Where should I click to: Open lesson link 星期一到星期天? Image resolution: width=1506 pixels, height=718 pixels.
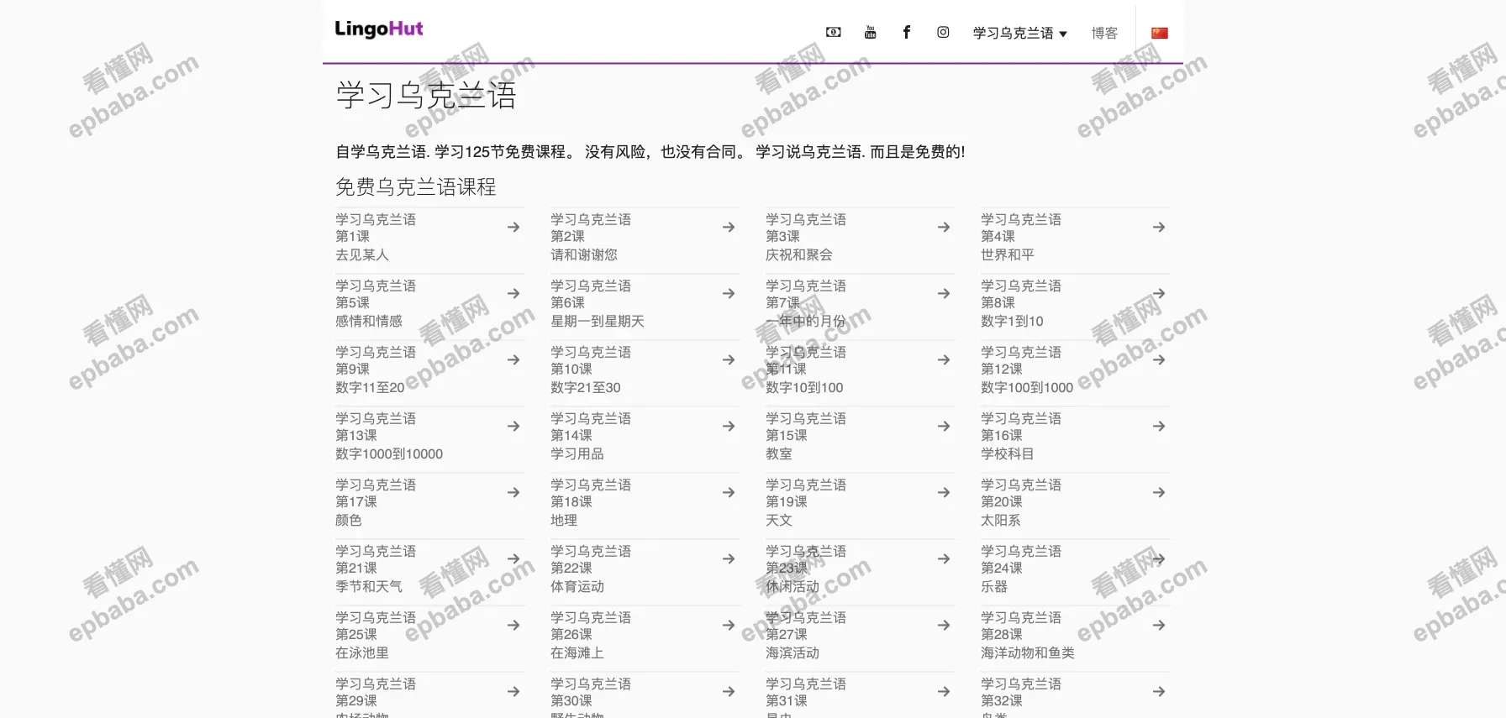coord(598,321)
